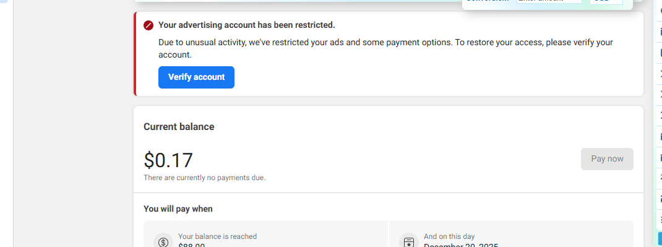Select the Your balance is reached card
Viewport: 662px width, 247px height.
click(x=265, y=234)
